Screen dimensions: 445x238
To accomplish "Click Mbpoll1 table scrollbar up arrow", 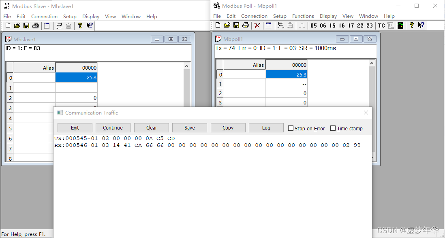I will (372, 64).
